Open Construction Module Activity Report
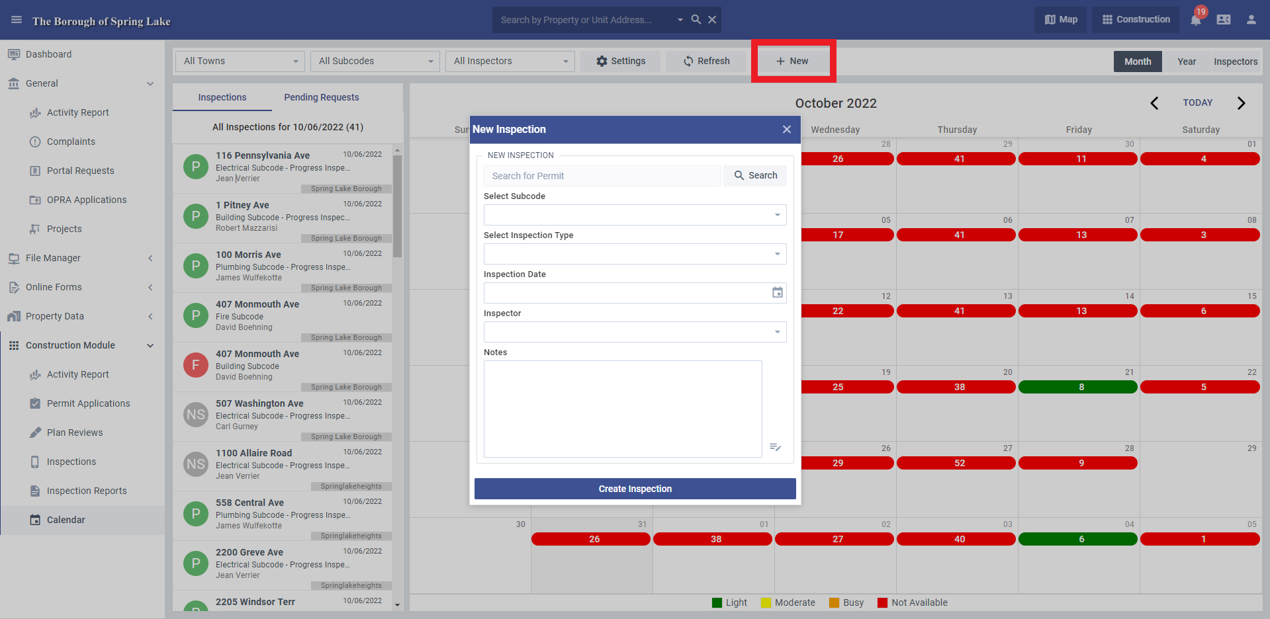The image size is (1270, 619). 77,374
